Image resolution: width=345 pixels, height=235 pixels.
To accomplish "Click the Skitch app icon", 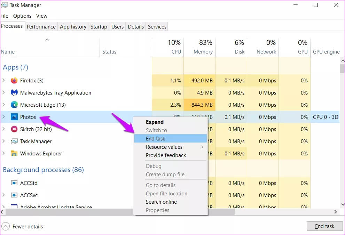I will coord(14,129).
